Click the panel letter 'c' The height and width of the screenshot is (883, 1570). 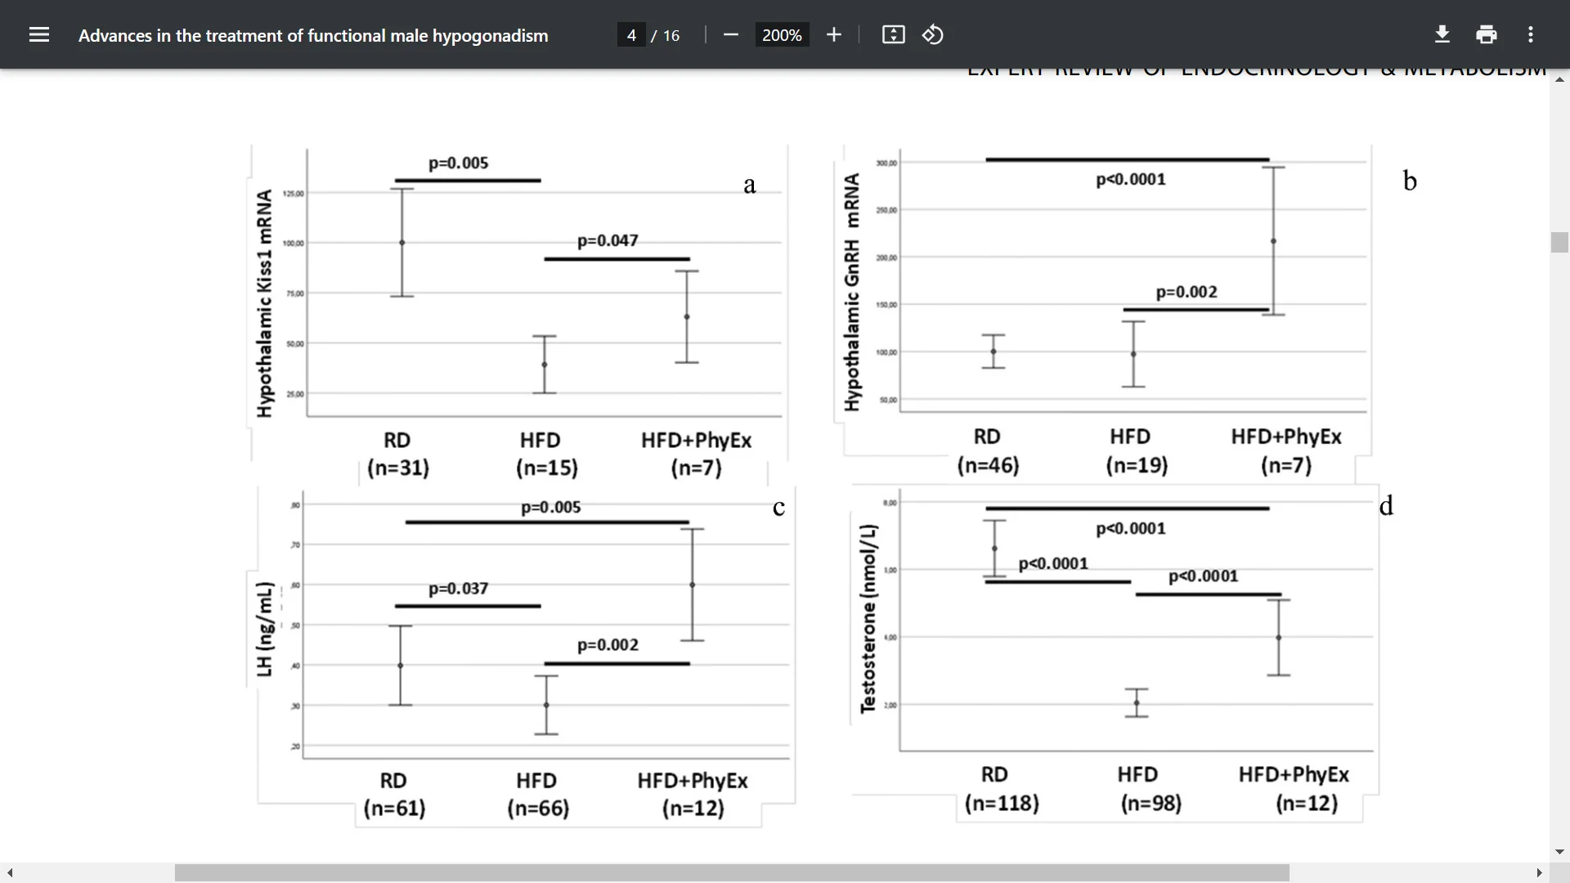(x=778, y=508)
